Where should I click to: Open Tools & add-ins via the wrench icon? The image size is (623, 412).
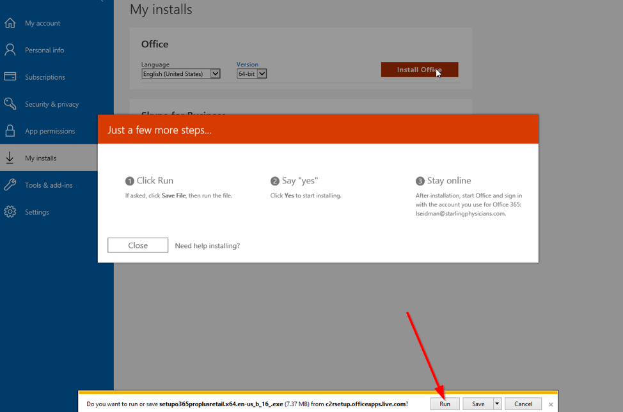[x=12, y=185]
